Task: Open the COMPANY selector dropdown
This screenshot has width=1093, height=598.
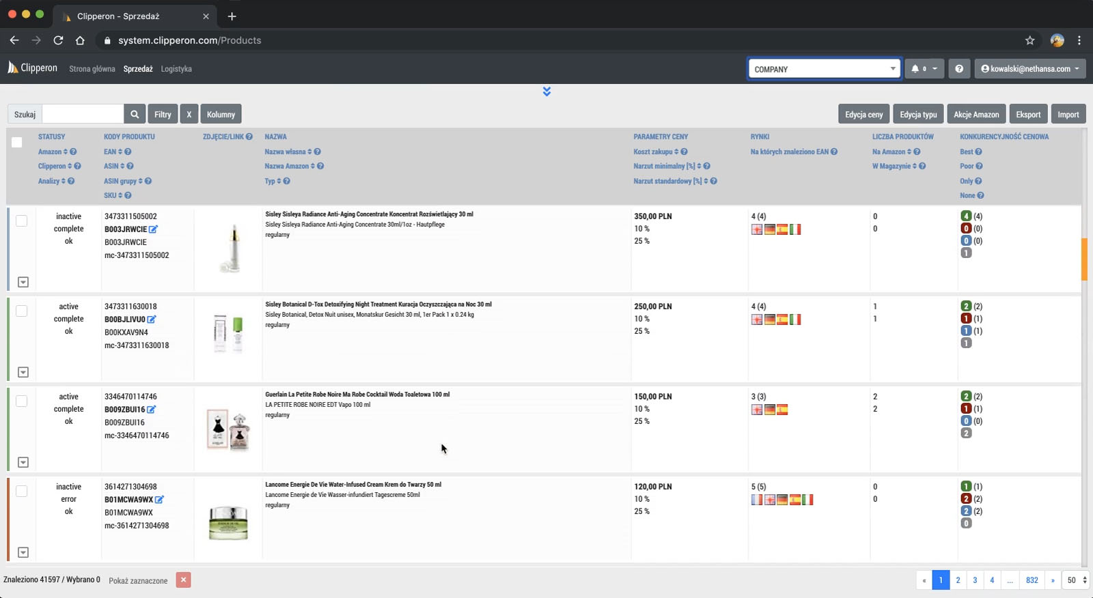Action: (825, 69)
